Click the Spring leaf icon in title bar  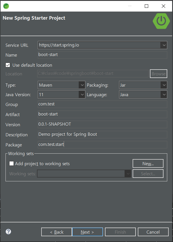[6, 6]
